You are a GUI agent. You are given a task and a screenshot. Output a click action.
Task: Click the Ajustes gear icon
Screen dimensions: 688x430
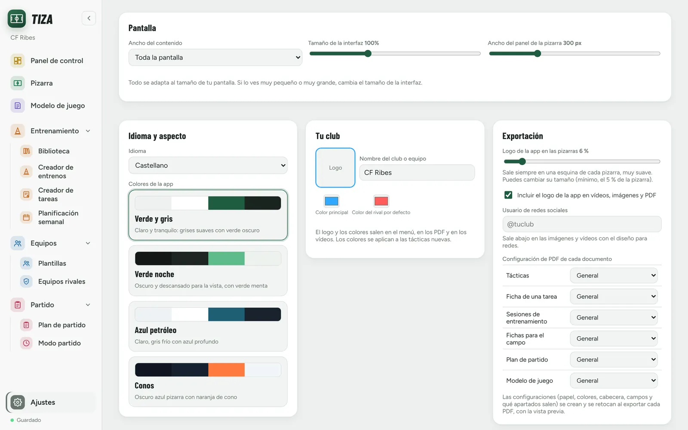tap(18, 402)
